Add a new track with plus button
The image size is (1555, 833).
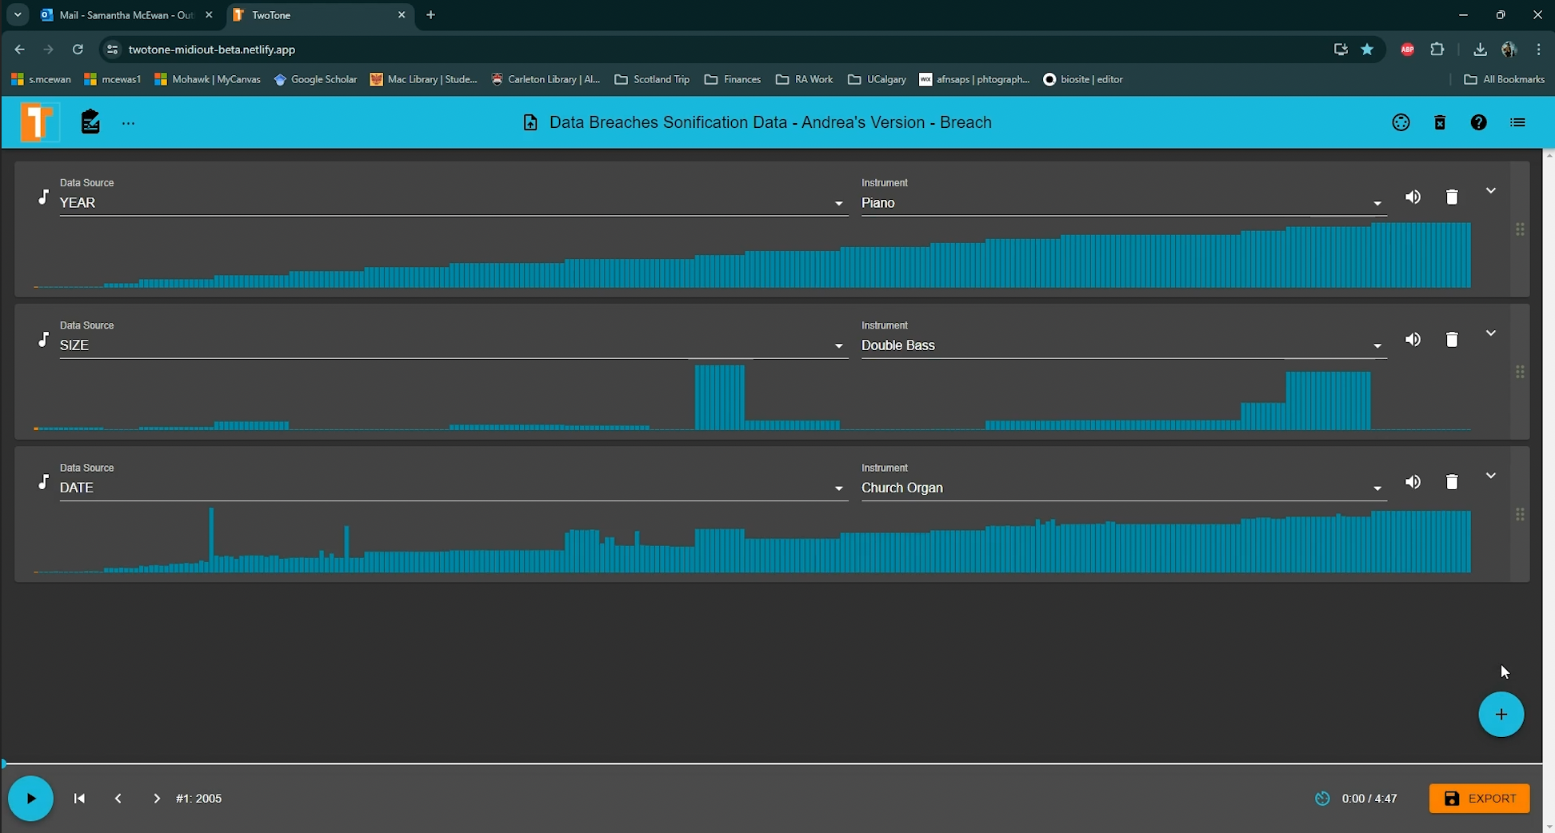tap(1501, 714)
